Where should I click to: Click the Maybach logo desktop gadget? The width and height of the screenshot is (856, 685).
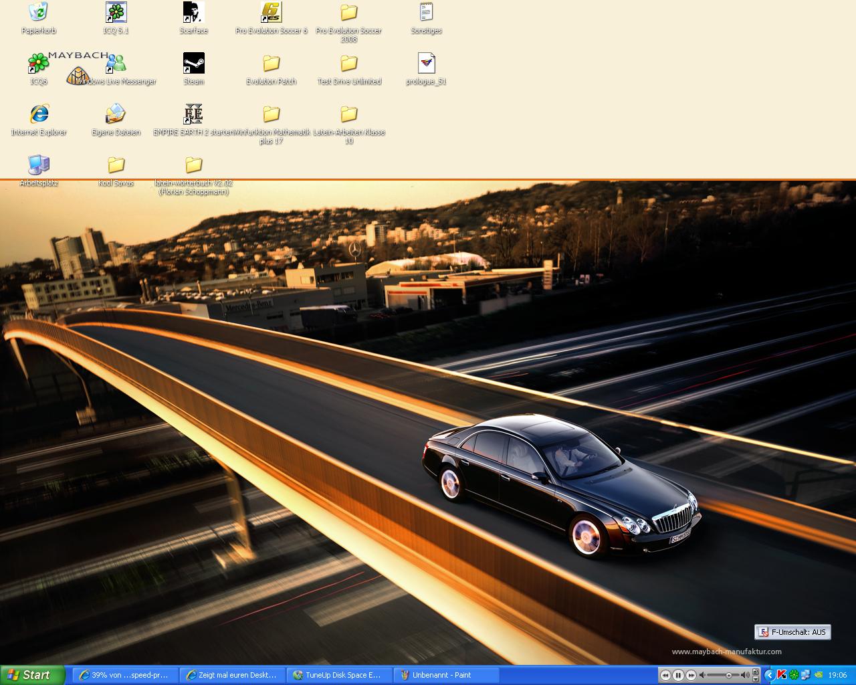click(78, 68)
